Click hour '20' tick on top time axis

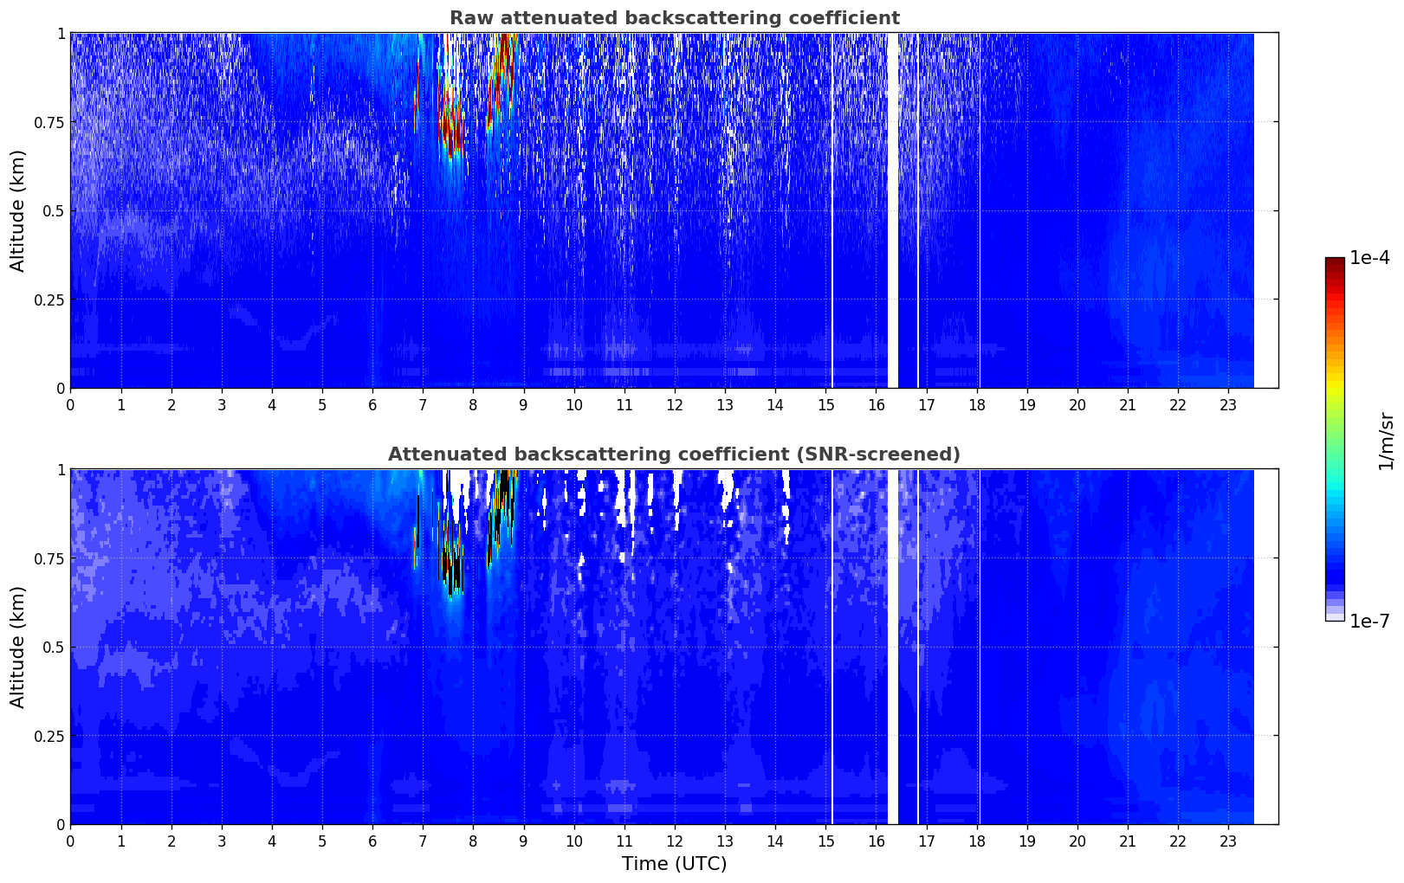click(1077, 404)
